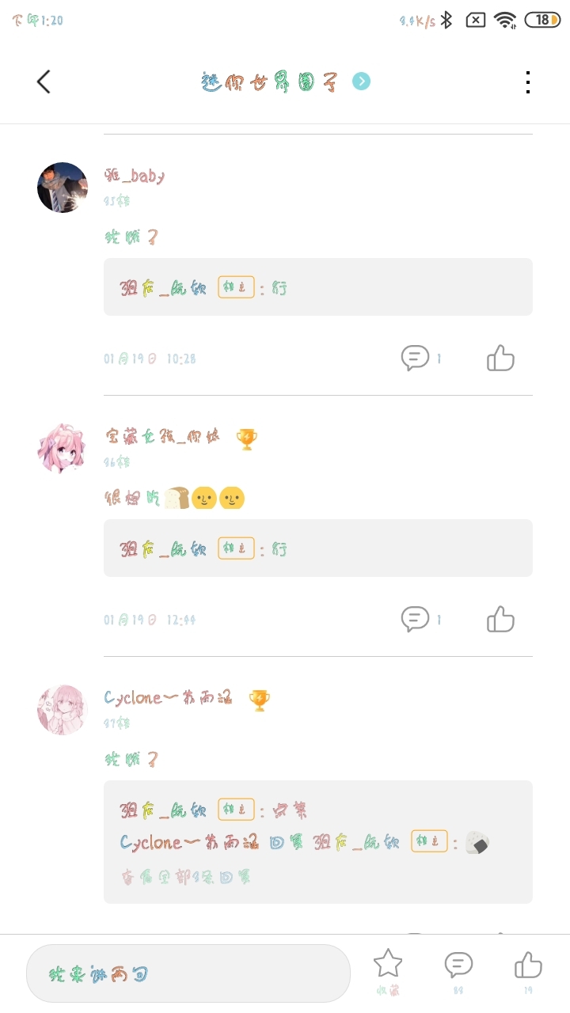Like the bread emoji comment
This screenshot has height=1013, width=570.
[500, 620]
